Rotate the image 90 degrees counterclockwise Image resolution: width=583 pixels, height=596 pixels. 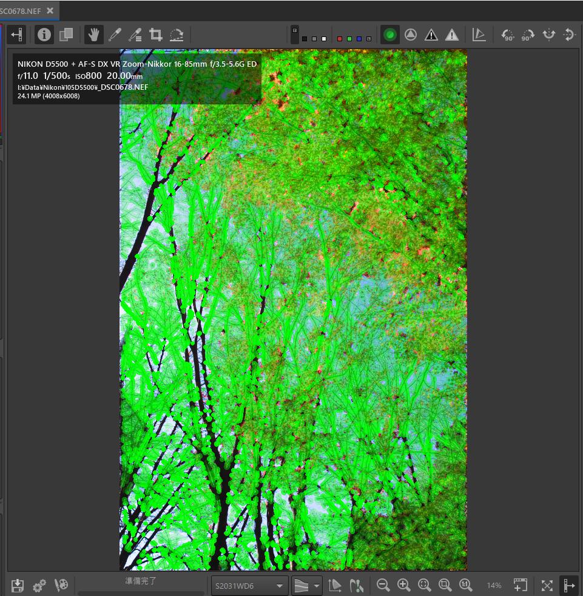(x=507, y=35)
